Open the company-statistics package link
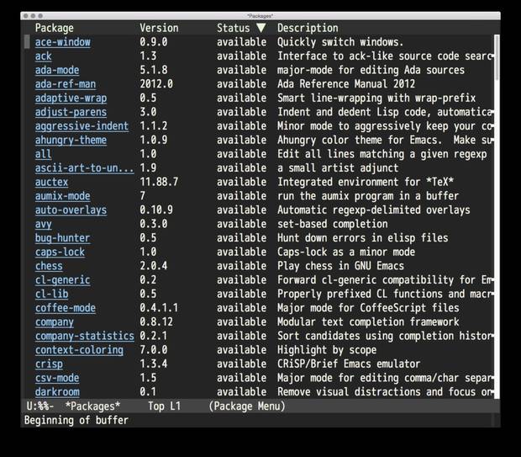Screen dimensions: 521x457 (x=84, y=336)
